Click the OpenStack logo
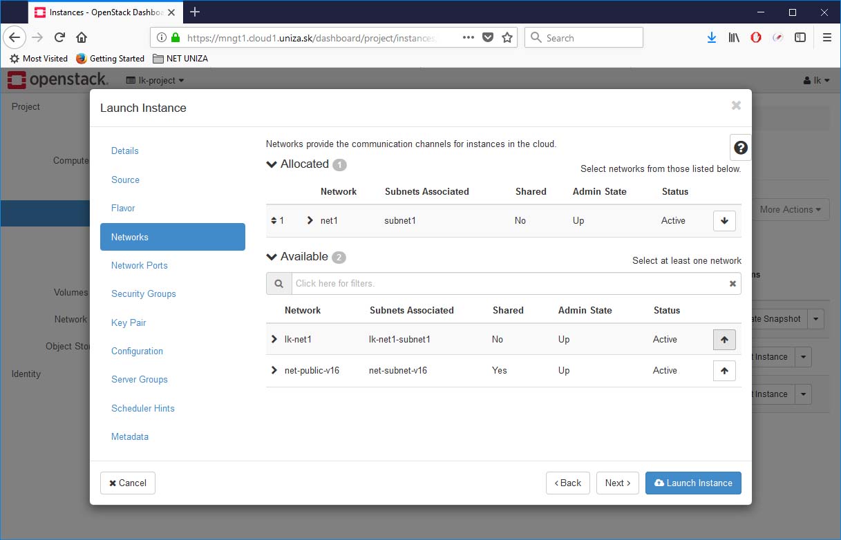Screen dimensions: 841x540 point(57,80)
